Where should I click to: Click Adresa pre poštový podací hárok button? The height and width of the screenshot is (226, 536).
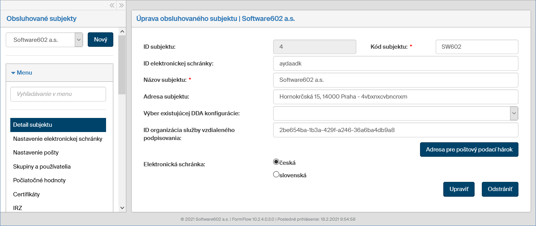point(469,150)
